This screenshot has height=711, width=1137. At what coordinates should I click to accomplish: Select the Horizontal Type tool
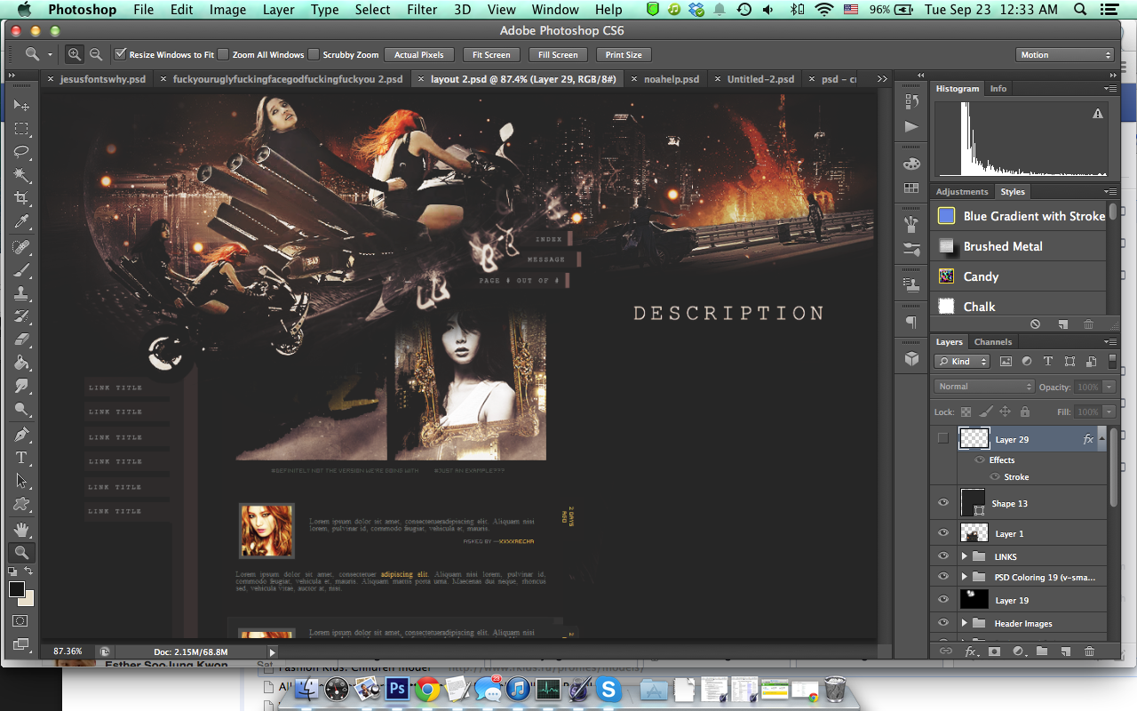(x=21, y=458)
